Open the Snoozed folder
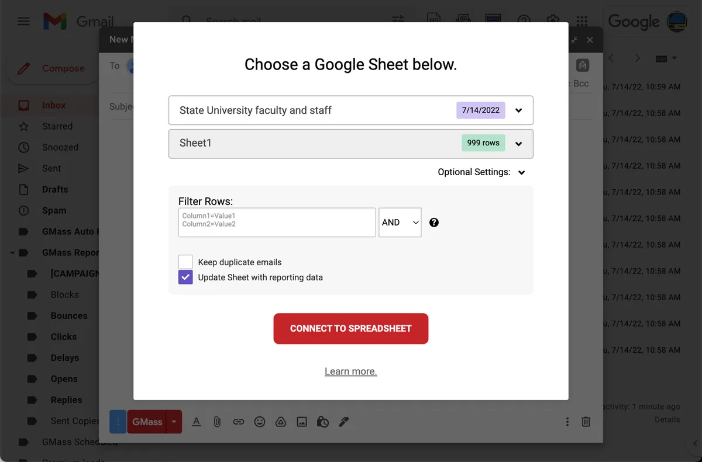 pos(60,147)
